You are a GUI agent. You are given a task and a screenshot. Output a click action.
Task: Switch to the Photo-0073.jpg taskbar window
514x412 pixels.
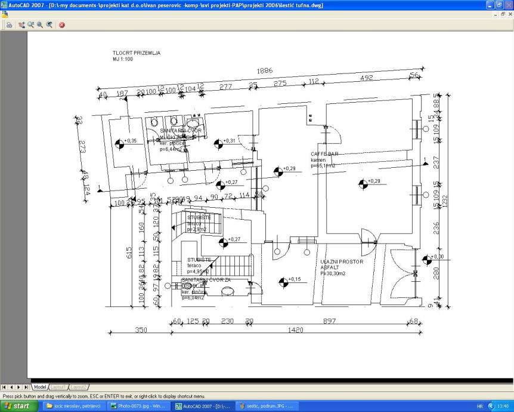[x=138, y=406]
